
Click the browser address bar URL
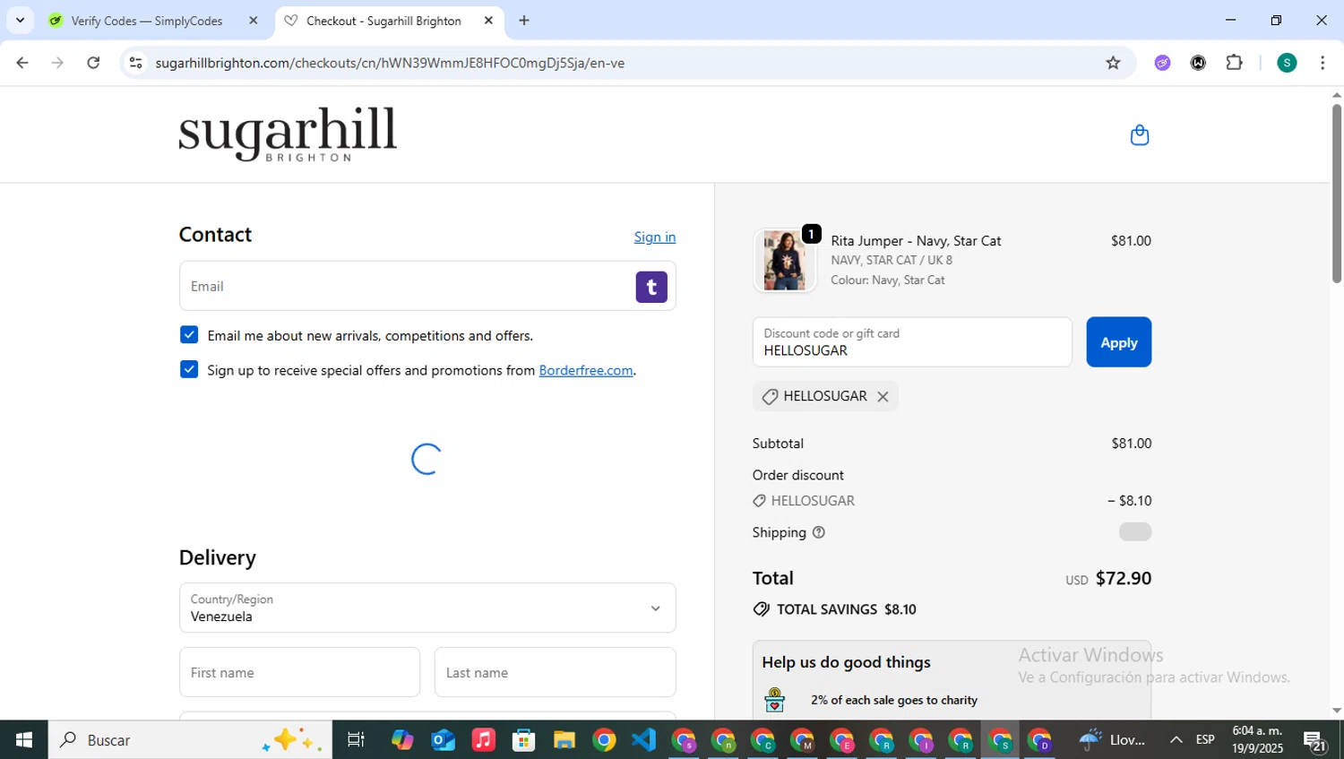point(390,63)
